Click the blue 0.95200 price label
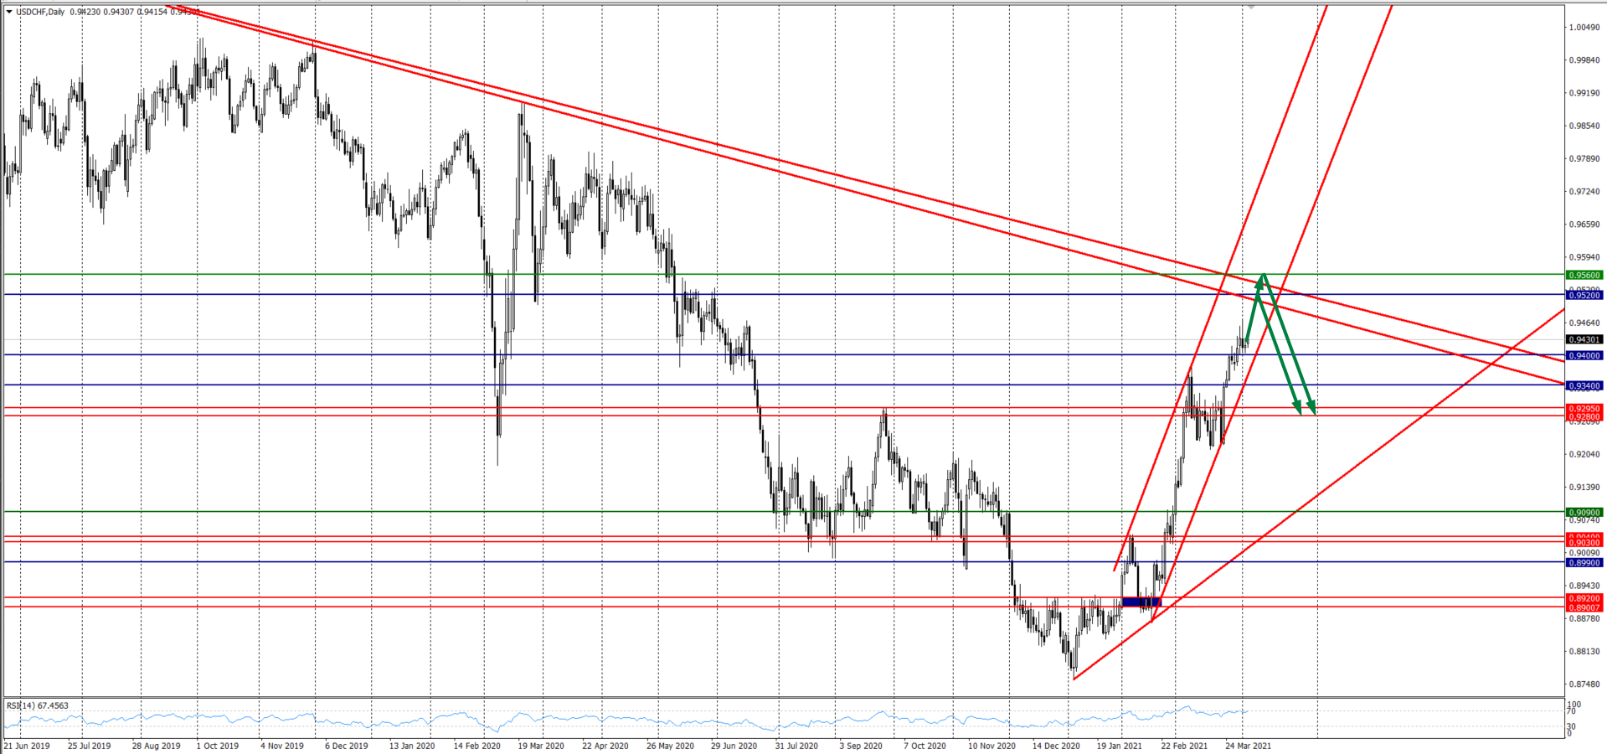 [x=1584, y=295]
